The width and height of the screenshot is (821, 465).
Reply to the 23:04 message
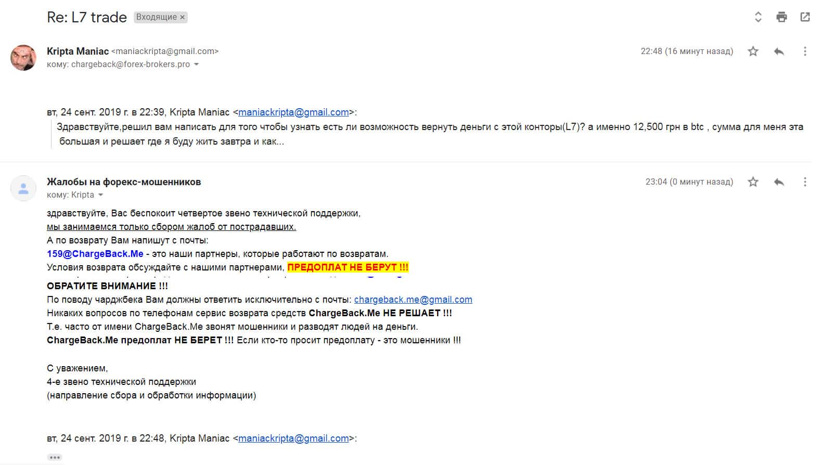[779, 182]
